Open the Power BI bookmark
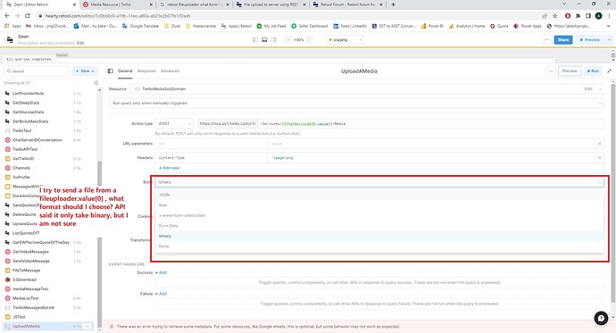The width and height of the screenshot is (616, 333). tap(432, 26)
